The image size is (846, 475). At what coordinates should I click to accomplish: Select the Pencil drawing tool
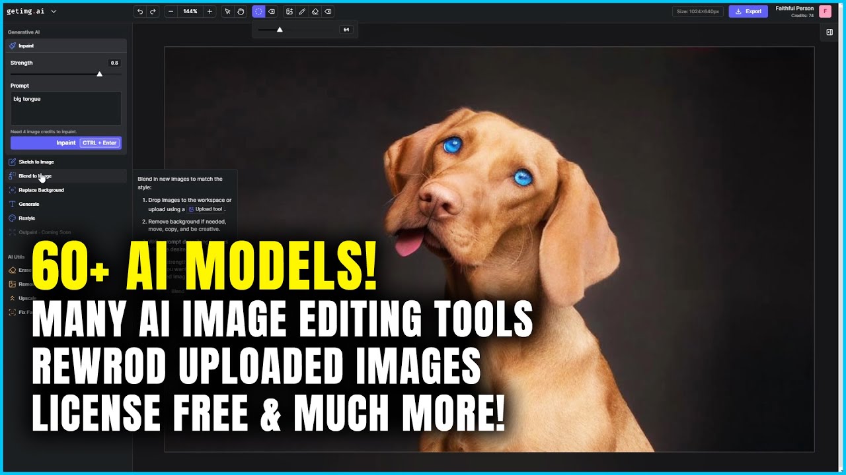tap(301, 11)
